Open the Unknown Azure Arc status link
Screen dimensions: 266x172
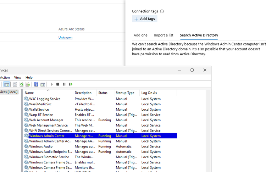(x=65, y=38)
